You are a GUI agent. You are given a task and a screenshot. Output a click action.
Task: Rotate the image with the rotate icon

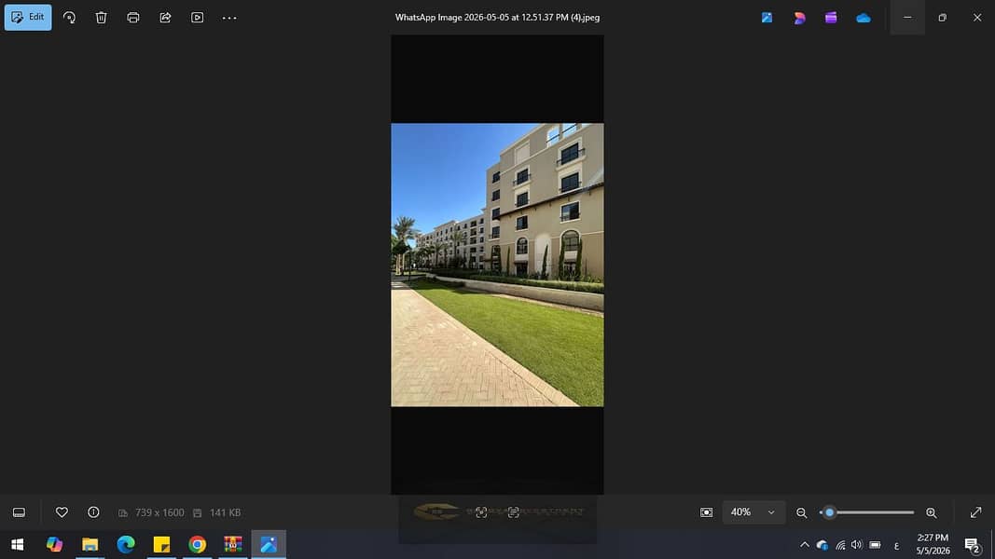pyautogui.click(x=69, y=18)
